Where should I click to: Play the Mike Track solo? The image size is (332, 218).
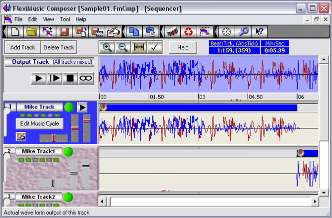[82, 108]
